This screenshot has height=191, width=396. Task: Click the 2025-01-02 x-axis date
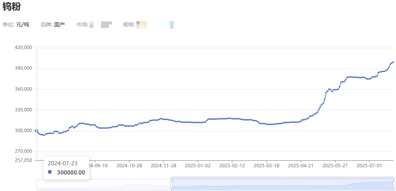coord(198,166)
